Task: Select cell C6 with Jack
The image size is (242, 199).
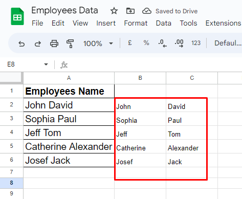Action: (x=192, y=160)
